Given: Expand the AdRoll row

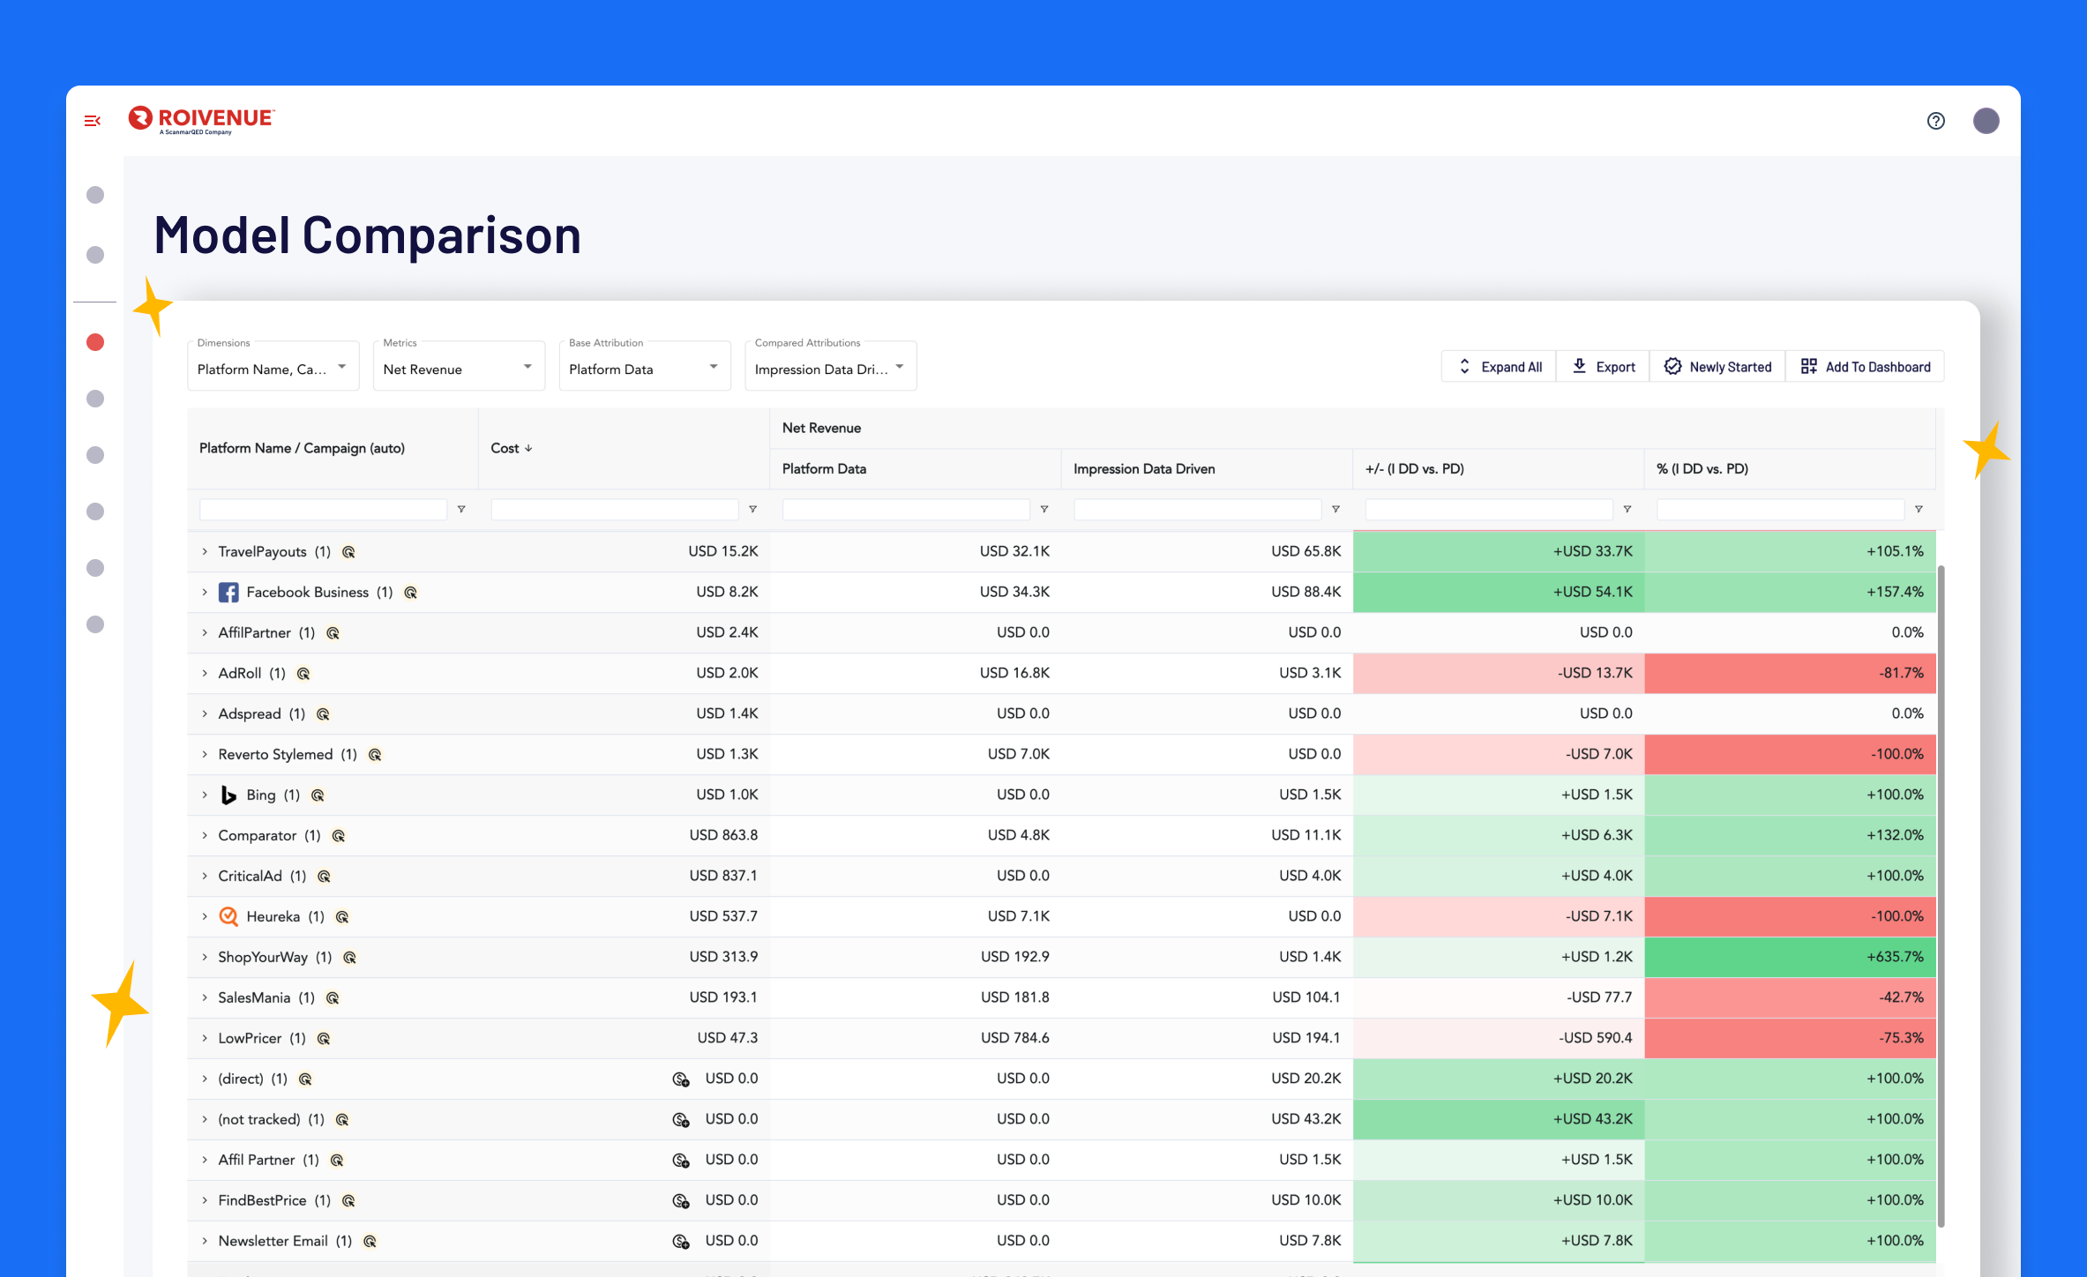Looking at the screenshot, I should click(x=205, y=674).
